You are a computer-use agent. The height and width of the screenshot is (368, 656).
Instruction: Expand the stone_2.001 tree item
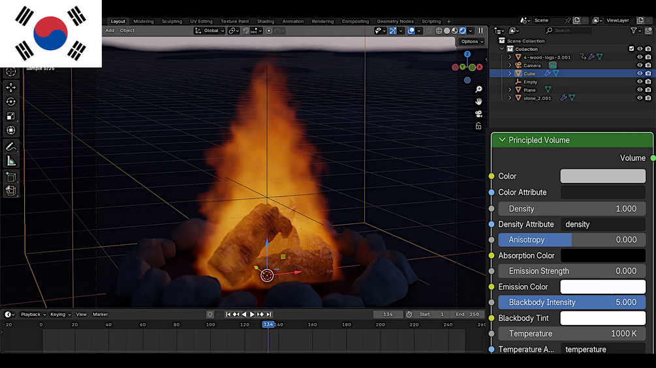tap(510, 98)
